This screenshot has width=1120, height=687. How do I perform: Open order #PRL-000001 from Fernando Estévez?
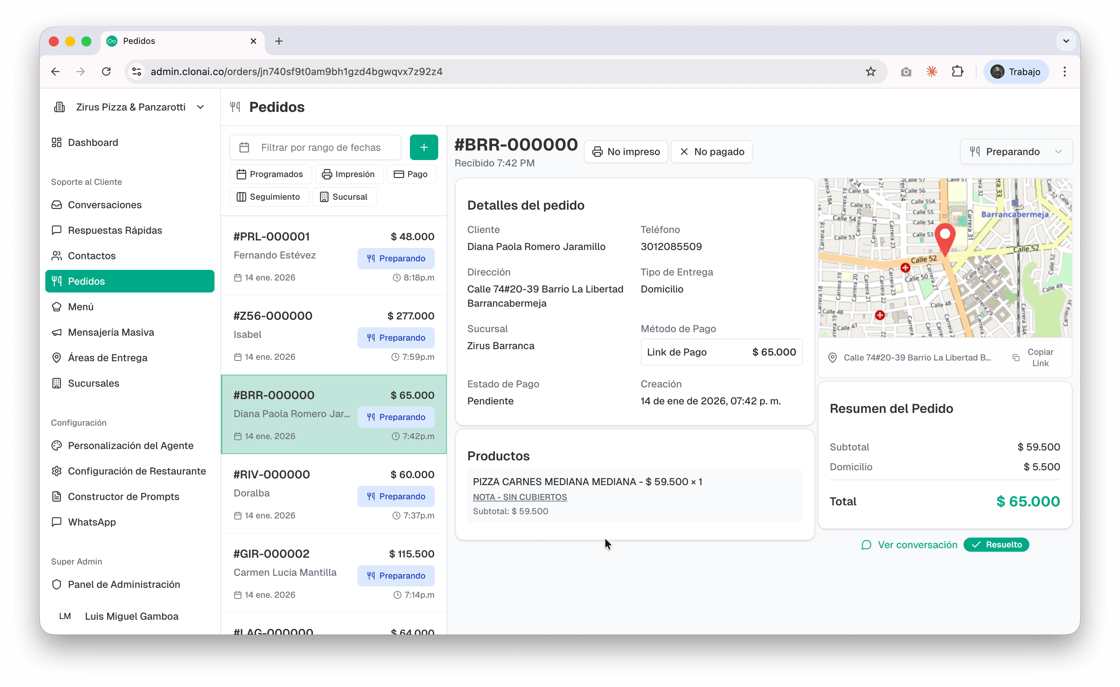(334, 256)
